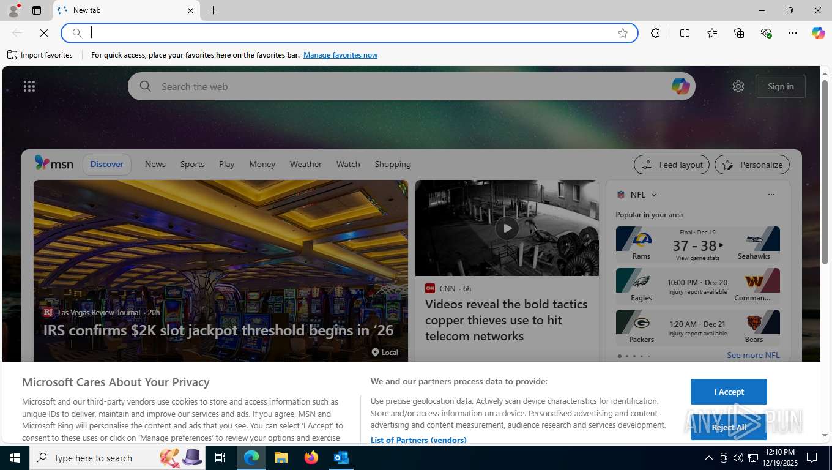The image size is (832, 470).
Task: Click Copilot icon in search box
Action: coord(680,86)
